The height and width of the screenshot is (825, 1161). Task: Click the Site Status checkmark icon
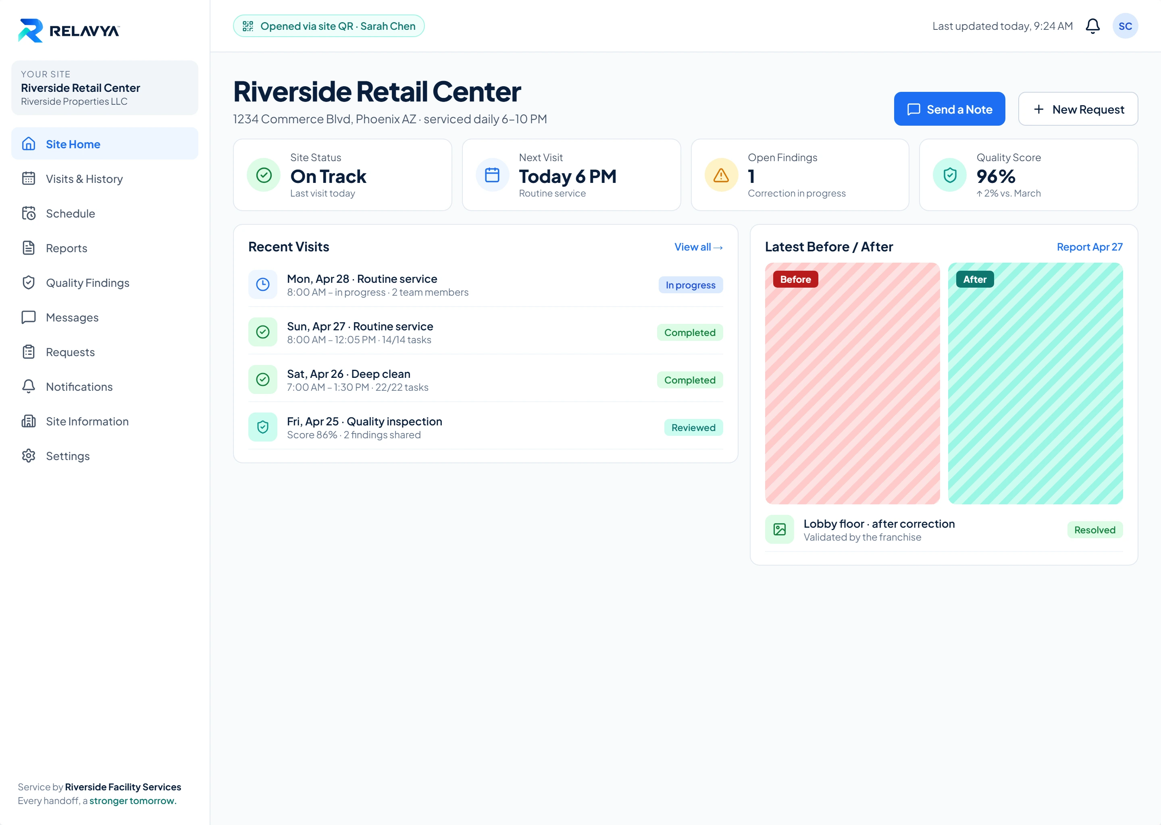pos(263,175)
